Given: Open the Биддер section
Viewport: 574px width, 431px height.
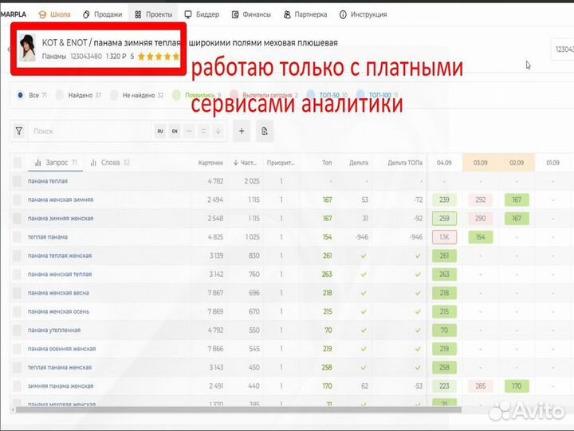Looking at the screenshot, I should click(x=202, y=14).
